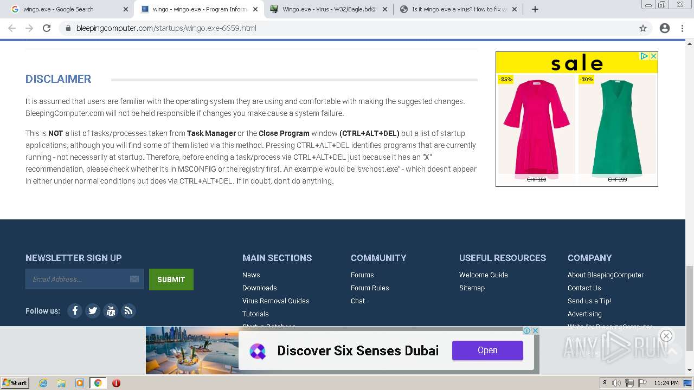Select the wingo Program Information tab
Viewport: 694px width, 390px height.
(x=200, y=9)
